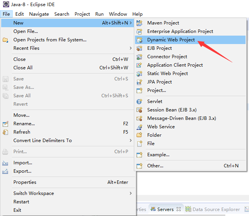
Task: Click the Data Source Explorer icon
Action: tap(188, 209)
